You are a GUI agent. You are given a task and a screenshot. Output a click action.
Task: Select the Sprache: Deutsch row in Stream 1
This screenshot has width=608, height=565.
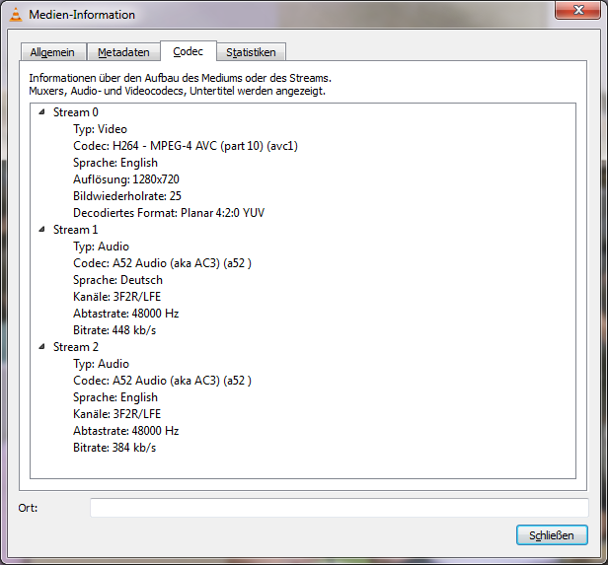click(117, 280)
